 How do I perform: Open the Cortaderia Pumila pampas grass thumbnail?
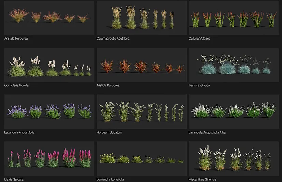[49, 65]
